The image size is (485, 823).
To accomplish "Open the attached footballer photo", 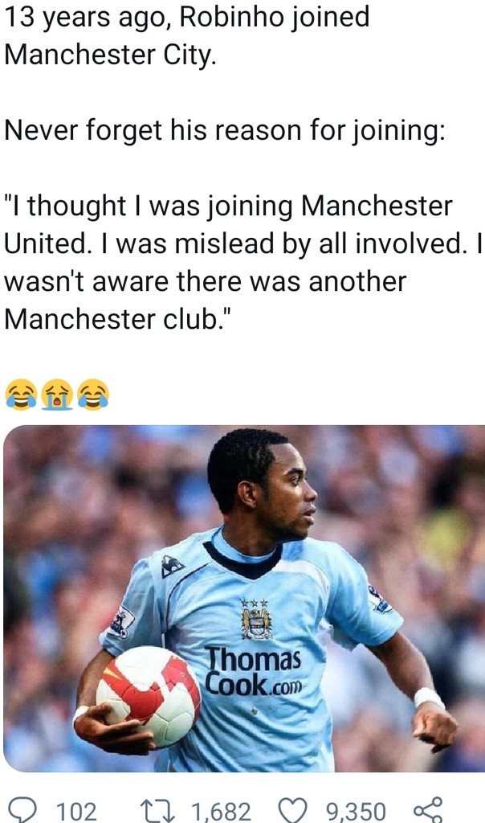I will [244, 598].
